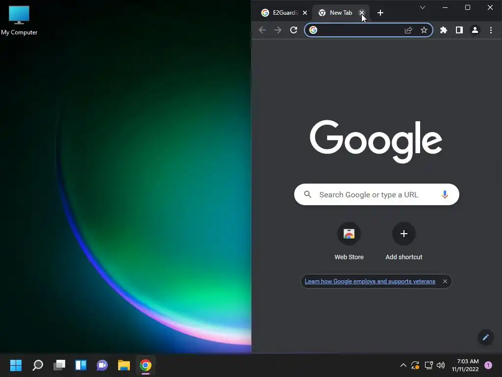Close the E2Guardian tab
Screen dimensions: 502x377
coord(305,13)
